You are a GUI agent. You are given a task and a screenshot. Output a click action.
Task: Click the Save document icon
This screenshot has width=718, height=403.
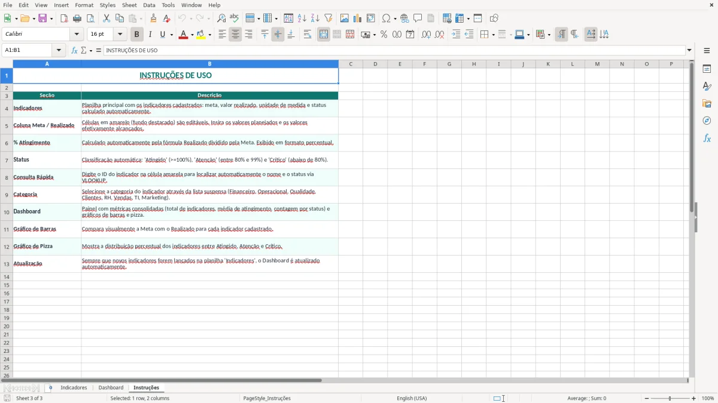(x=42, y=19)
